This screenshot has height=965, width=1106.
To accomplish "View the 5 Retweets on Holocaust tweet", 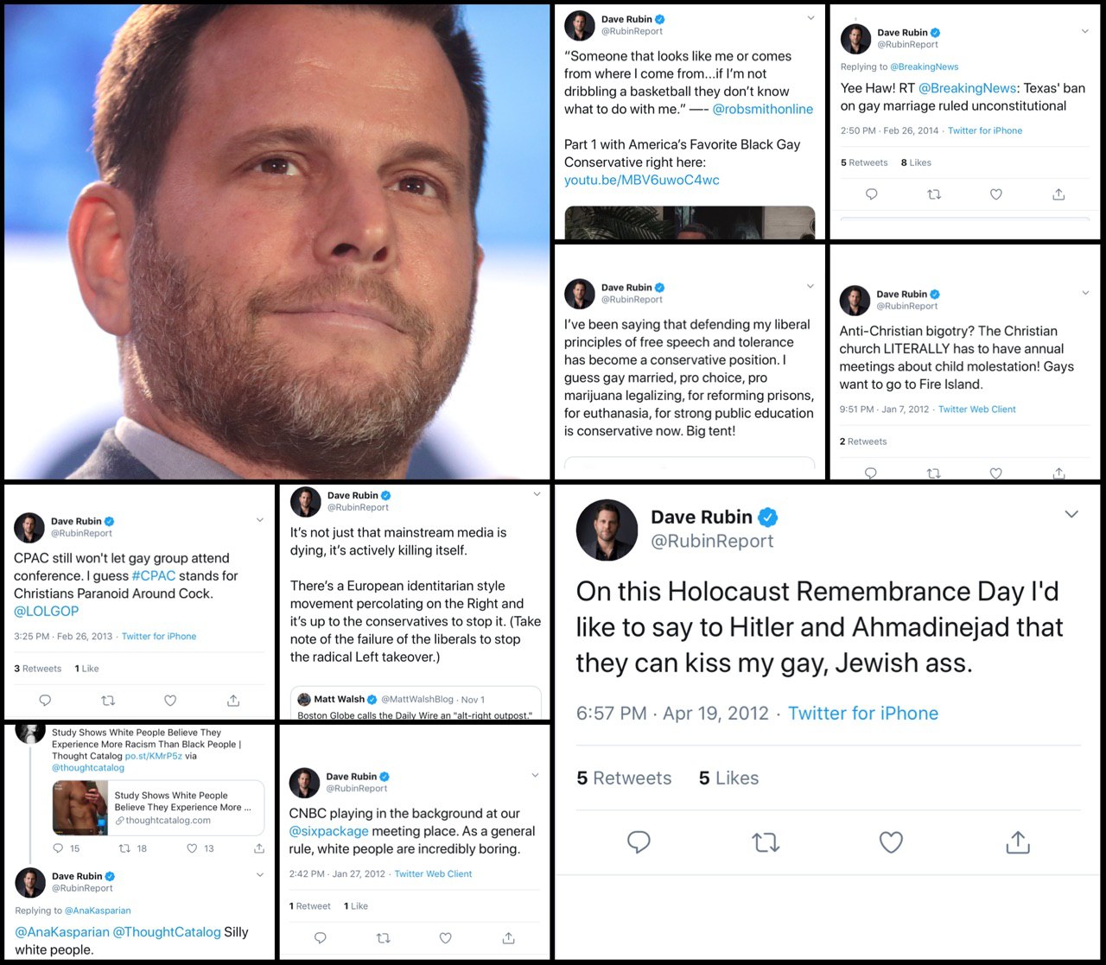I will coord(624,778).
